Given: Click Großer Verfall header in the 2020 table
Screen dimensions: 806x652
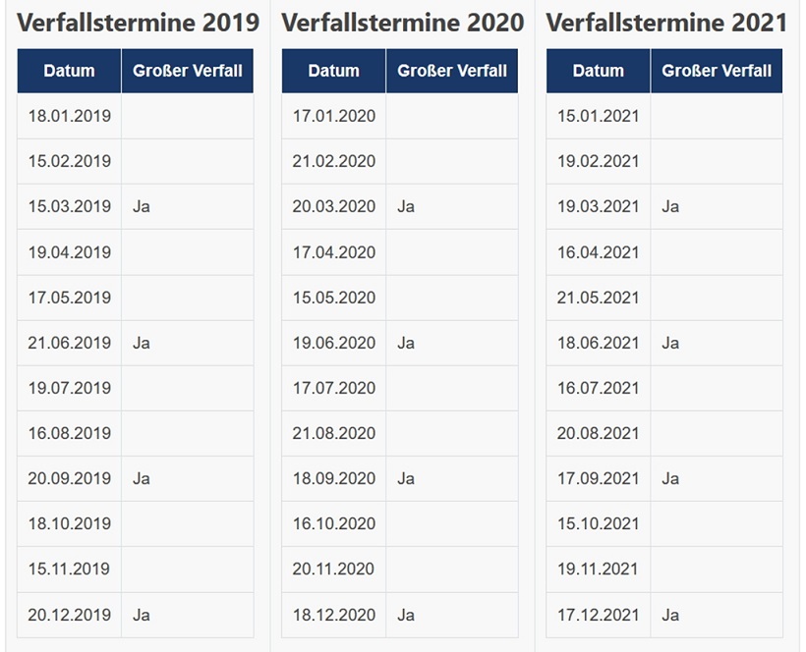Looking at the screenshot, I should point(452,71).
